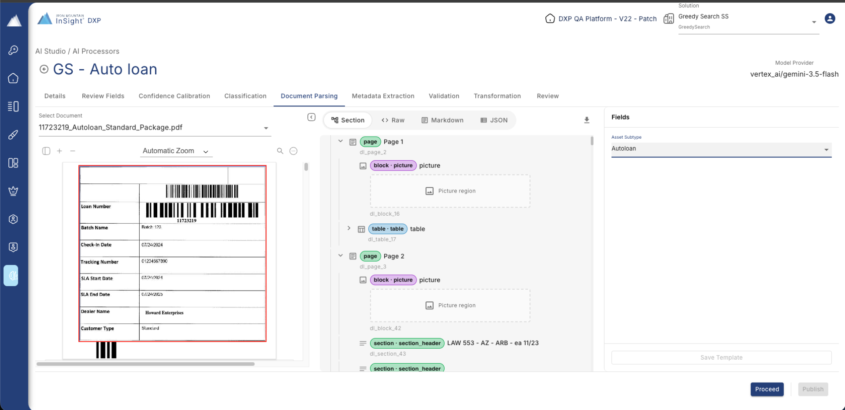This screenshot has width=845, height=410.
Task: Click the PDF viewer horizontal scrollbar
Action: 145,364
